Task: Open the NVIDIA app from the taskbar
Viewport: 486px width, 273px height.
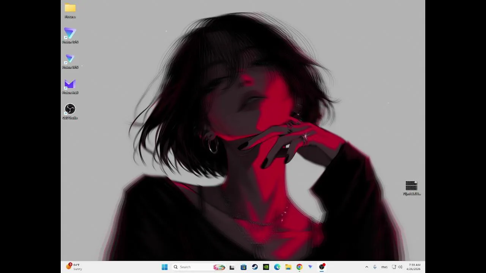Action: click(x=266, y=267)
